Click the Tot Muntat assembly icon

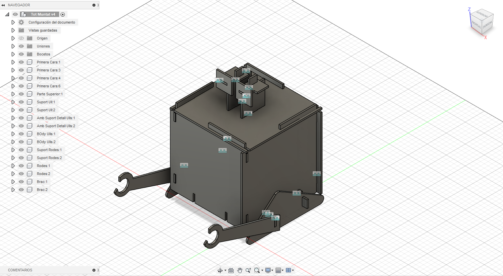(x=24, y=14)
